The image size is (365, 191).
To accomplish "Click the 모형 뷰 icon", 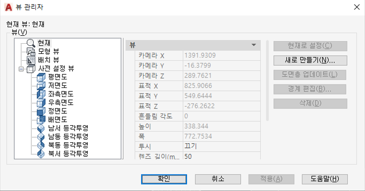I will coord(31,51).
